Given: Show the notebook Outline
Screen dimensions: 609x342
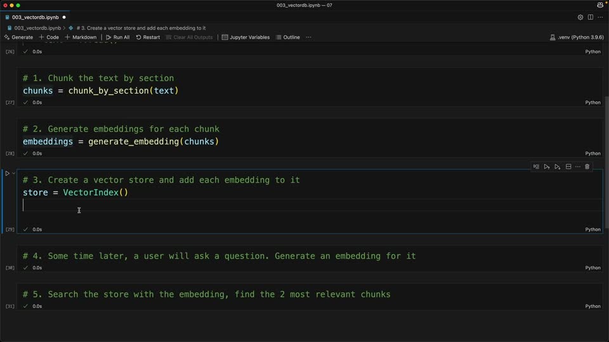Looking at the screenshot, I should pyautogui.click(x=288, y=37).
